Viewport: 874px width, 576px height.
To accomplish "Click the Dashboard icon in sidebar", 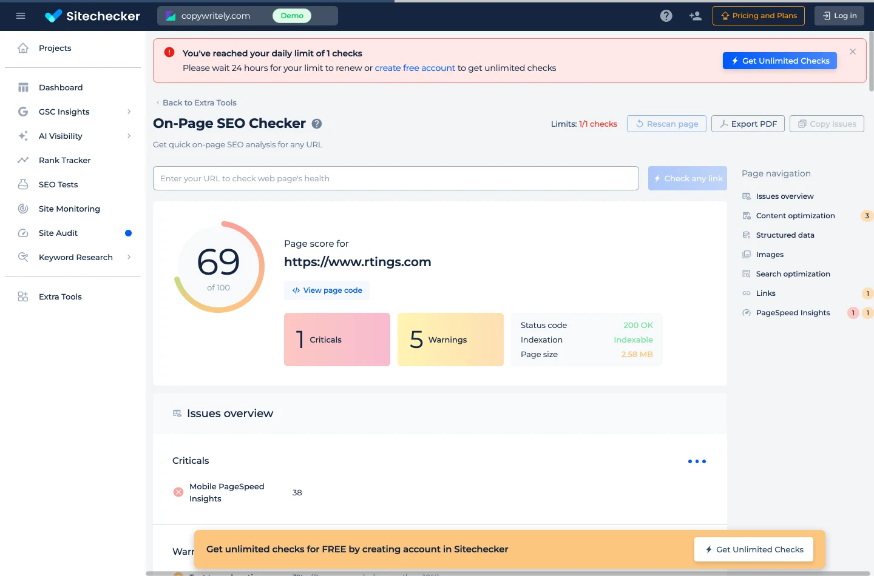I will [23, 87].
